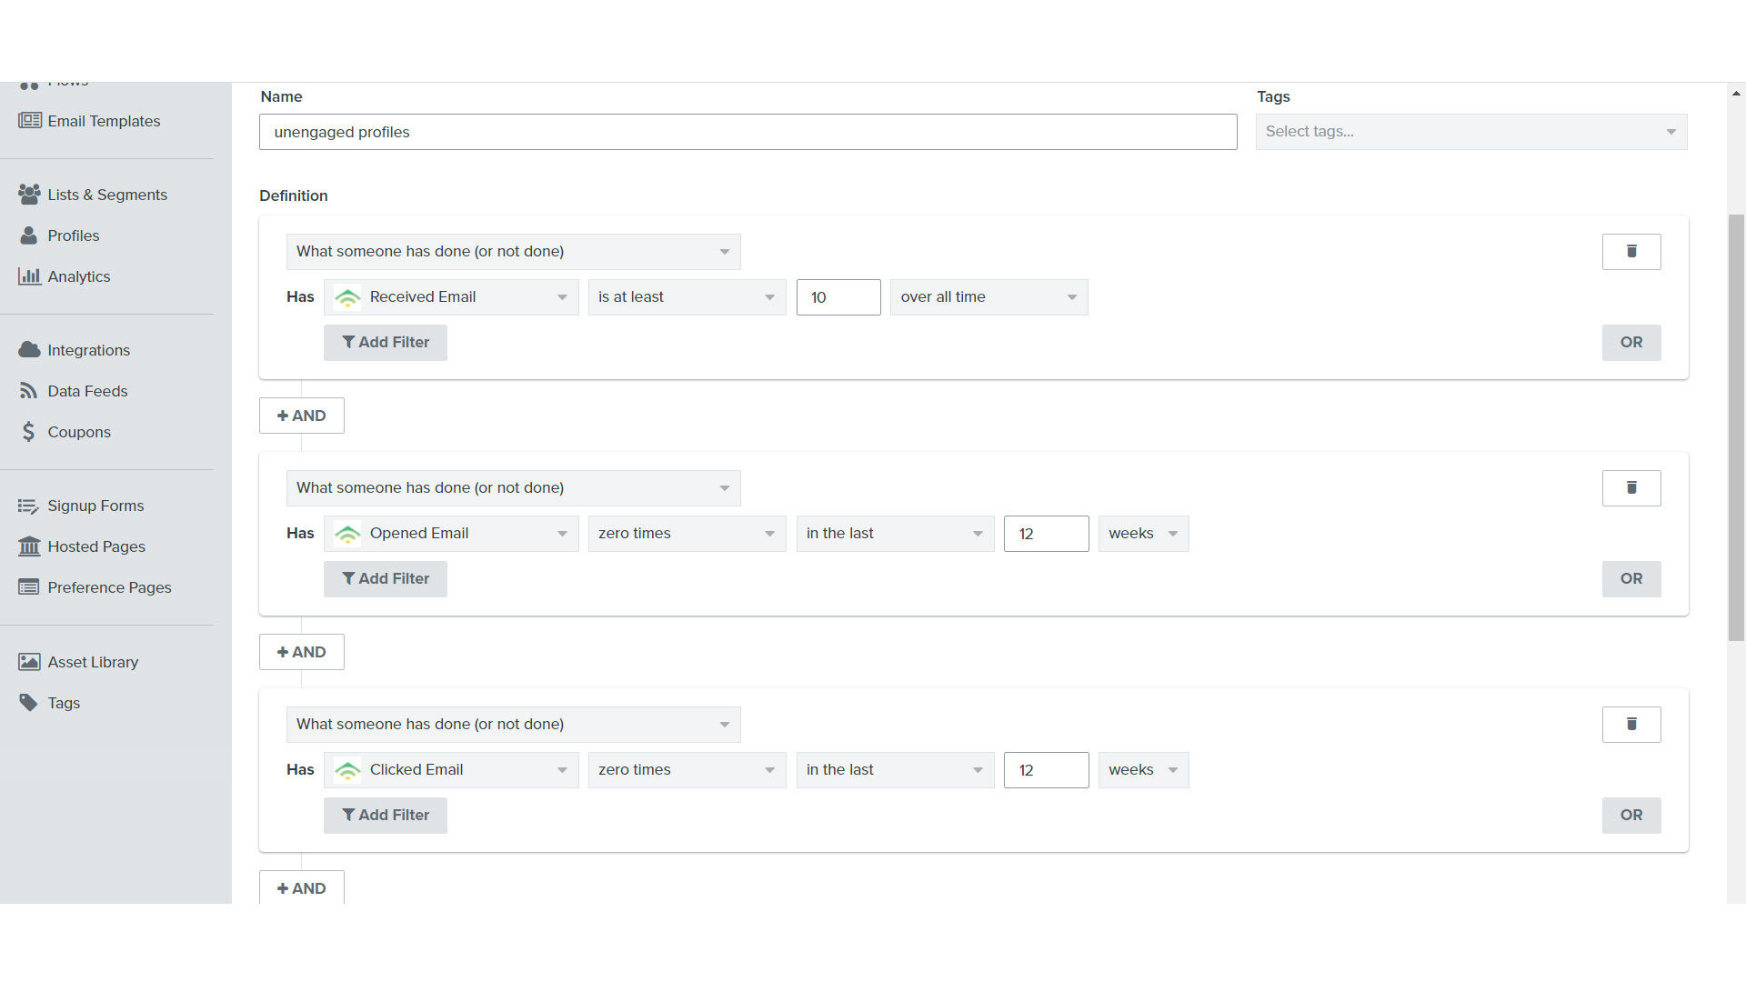Click the Tags label icon
This screenshot has height=982, width=1746.
29,703
